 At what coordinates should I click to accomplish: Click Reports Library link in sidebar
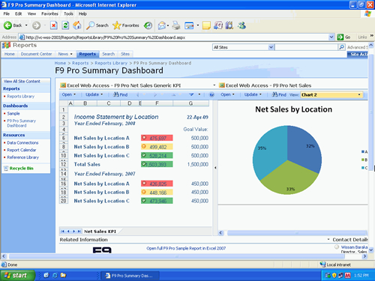tap(20, 97)
